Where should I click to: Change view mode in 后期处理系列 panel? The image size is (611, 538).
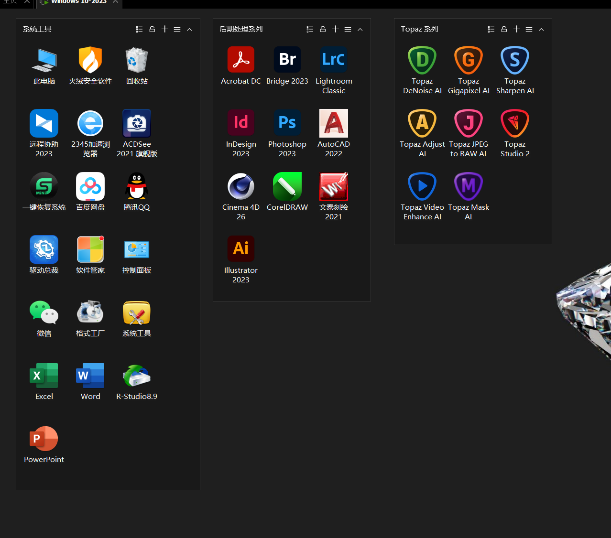click(x=310, y=29)
